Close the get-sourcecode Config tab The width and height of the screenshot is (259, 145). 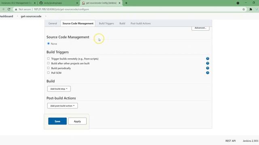tap(120, 3)
